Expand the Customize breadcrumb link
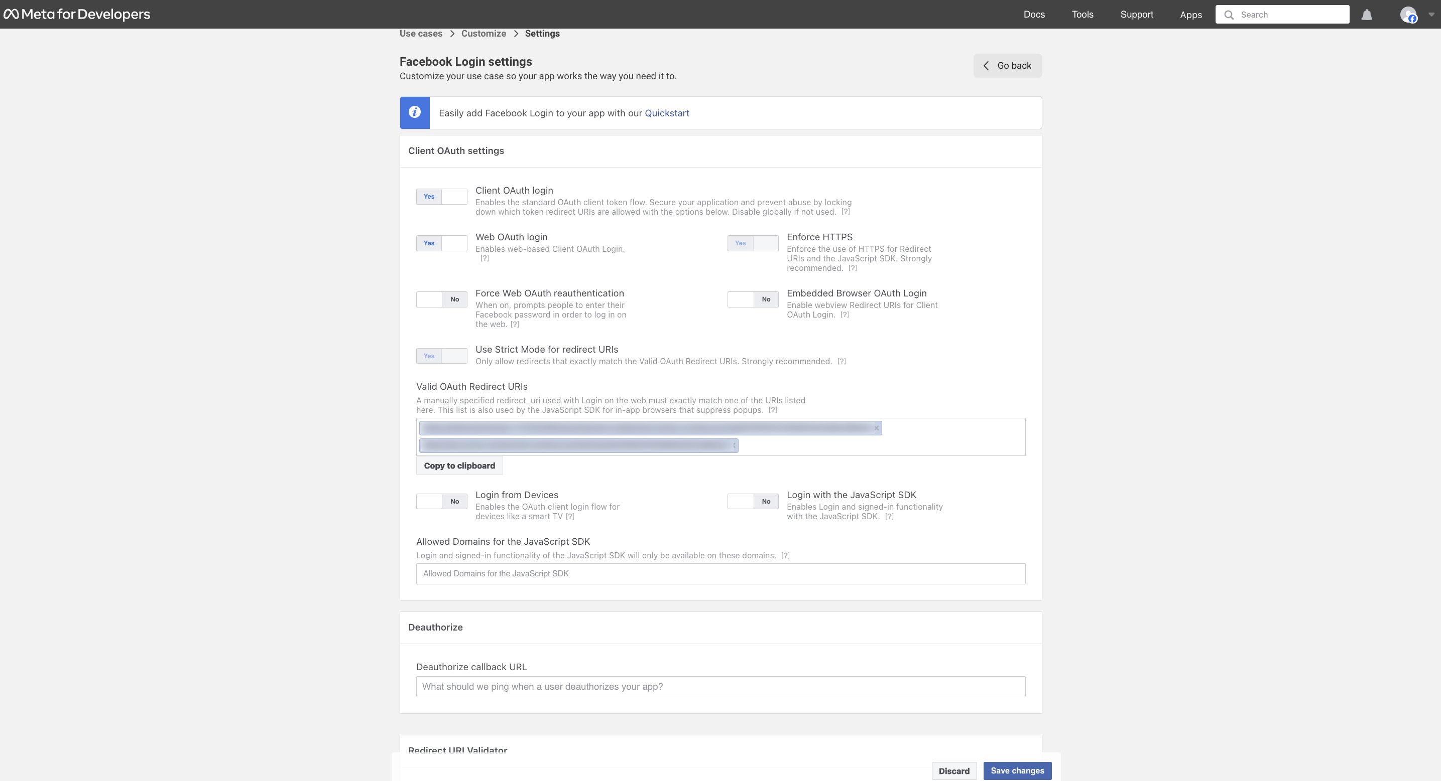 tap(483, 33)
